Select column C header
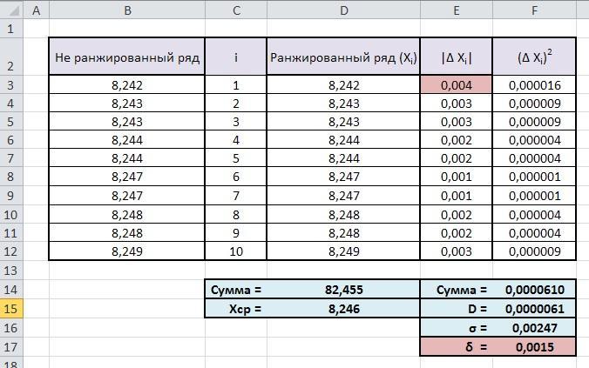Viewport: 589px width, 368px height. coord(236,10)
